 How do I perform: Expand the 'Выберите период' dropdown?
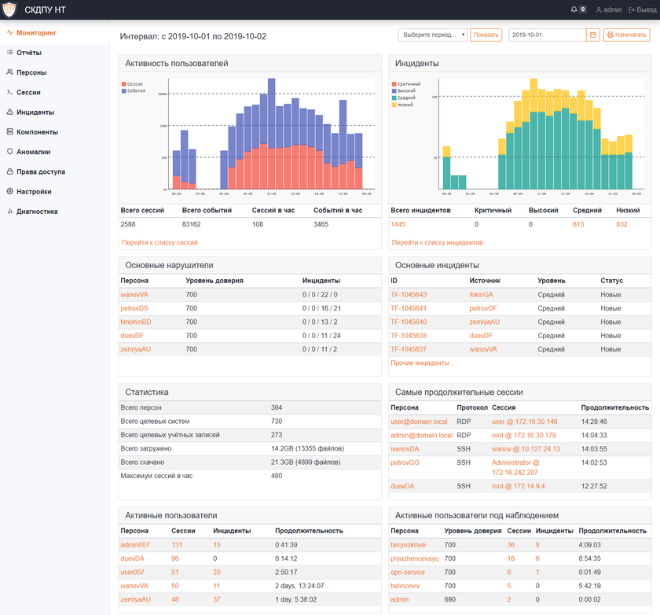click(433, 35)
